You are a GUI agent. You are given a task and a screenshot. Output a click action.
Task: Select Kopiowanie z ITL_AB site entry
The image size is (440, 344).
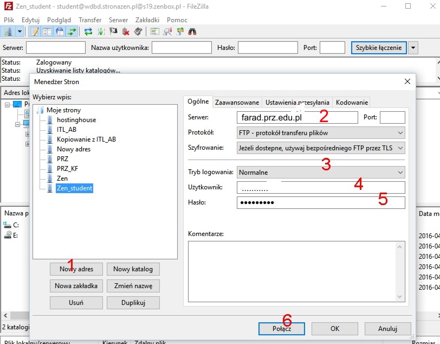tap(86, 139)
